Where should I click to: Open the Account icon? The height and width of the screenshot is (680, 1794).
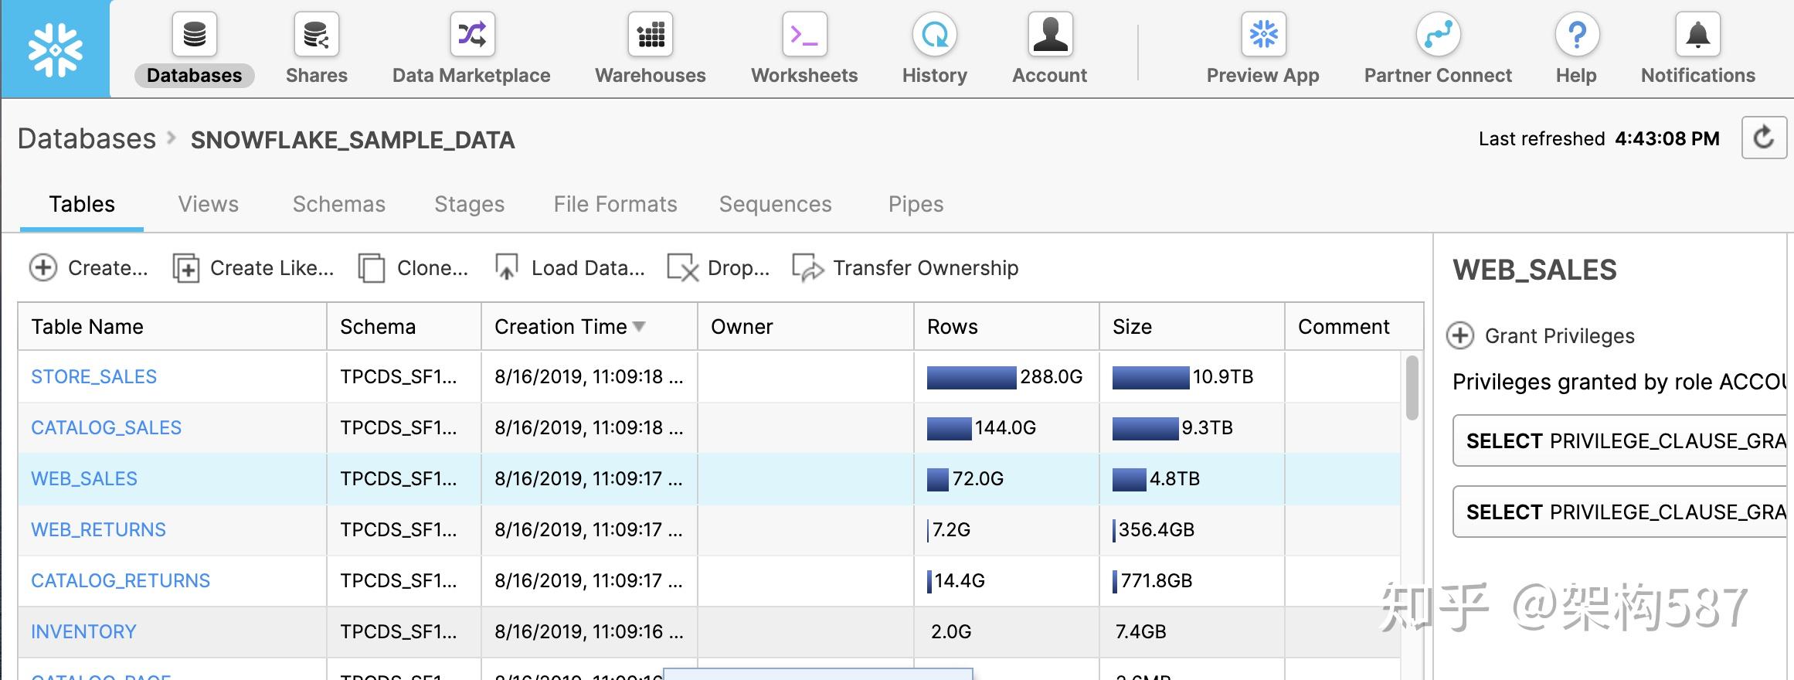[x=1050, y=35]
